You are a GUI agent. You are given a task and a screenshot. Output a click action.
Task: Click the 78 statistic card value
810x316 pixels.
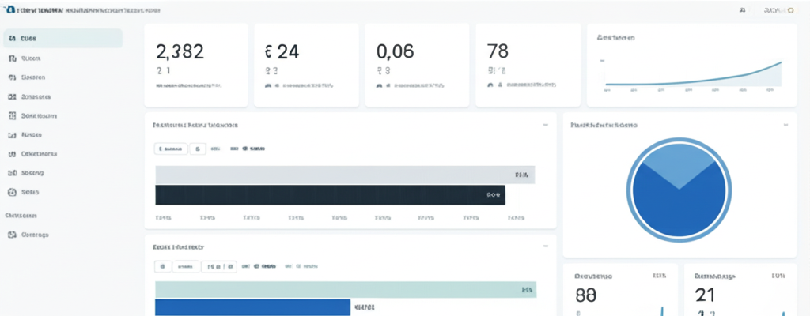click(x=498, y=51)
